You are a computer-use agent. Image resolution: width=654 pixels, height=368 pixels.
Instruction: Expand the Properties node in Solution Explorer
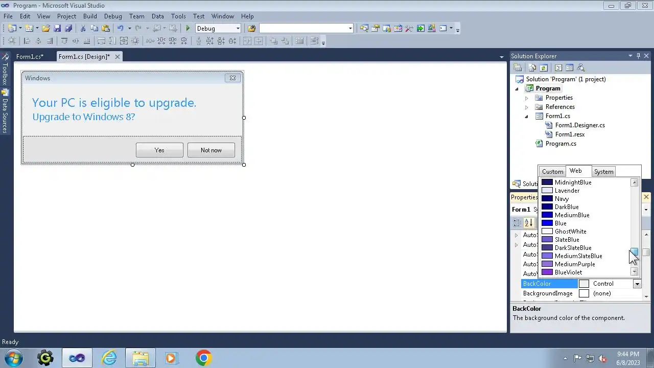526,98
